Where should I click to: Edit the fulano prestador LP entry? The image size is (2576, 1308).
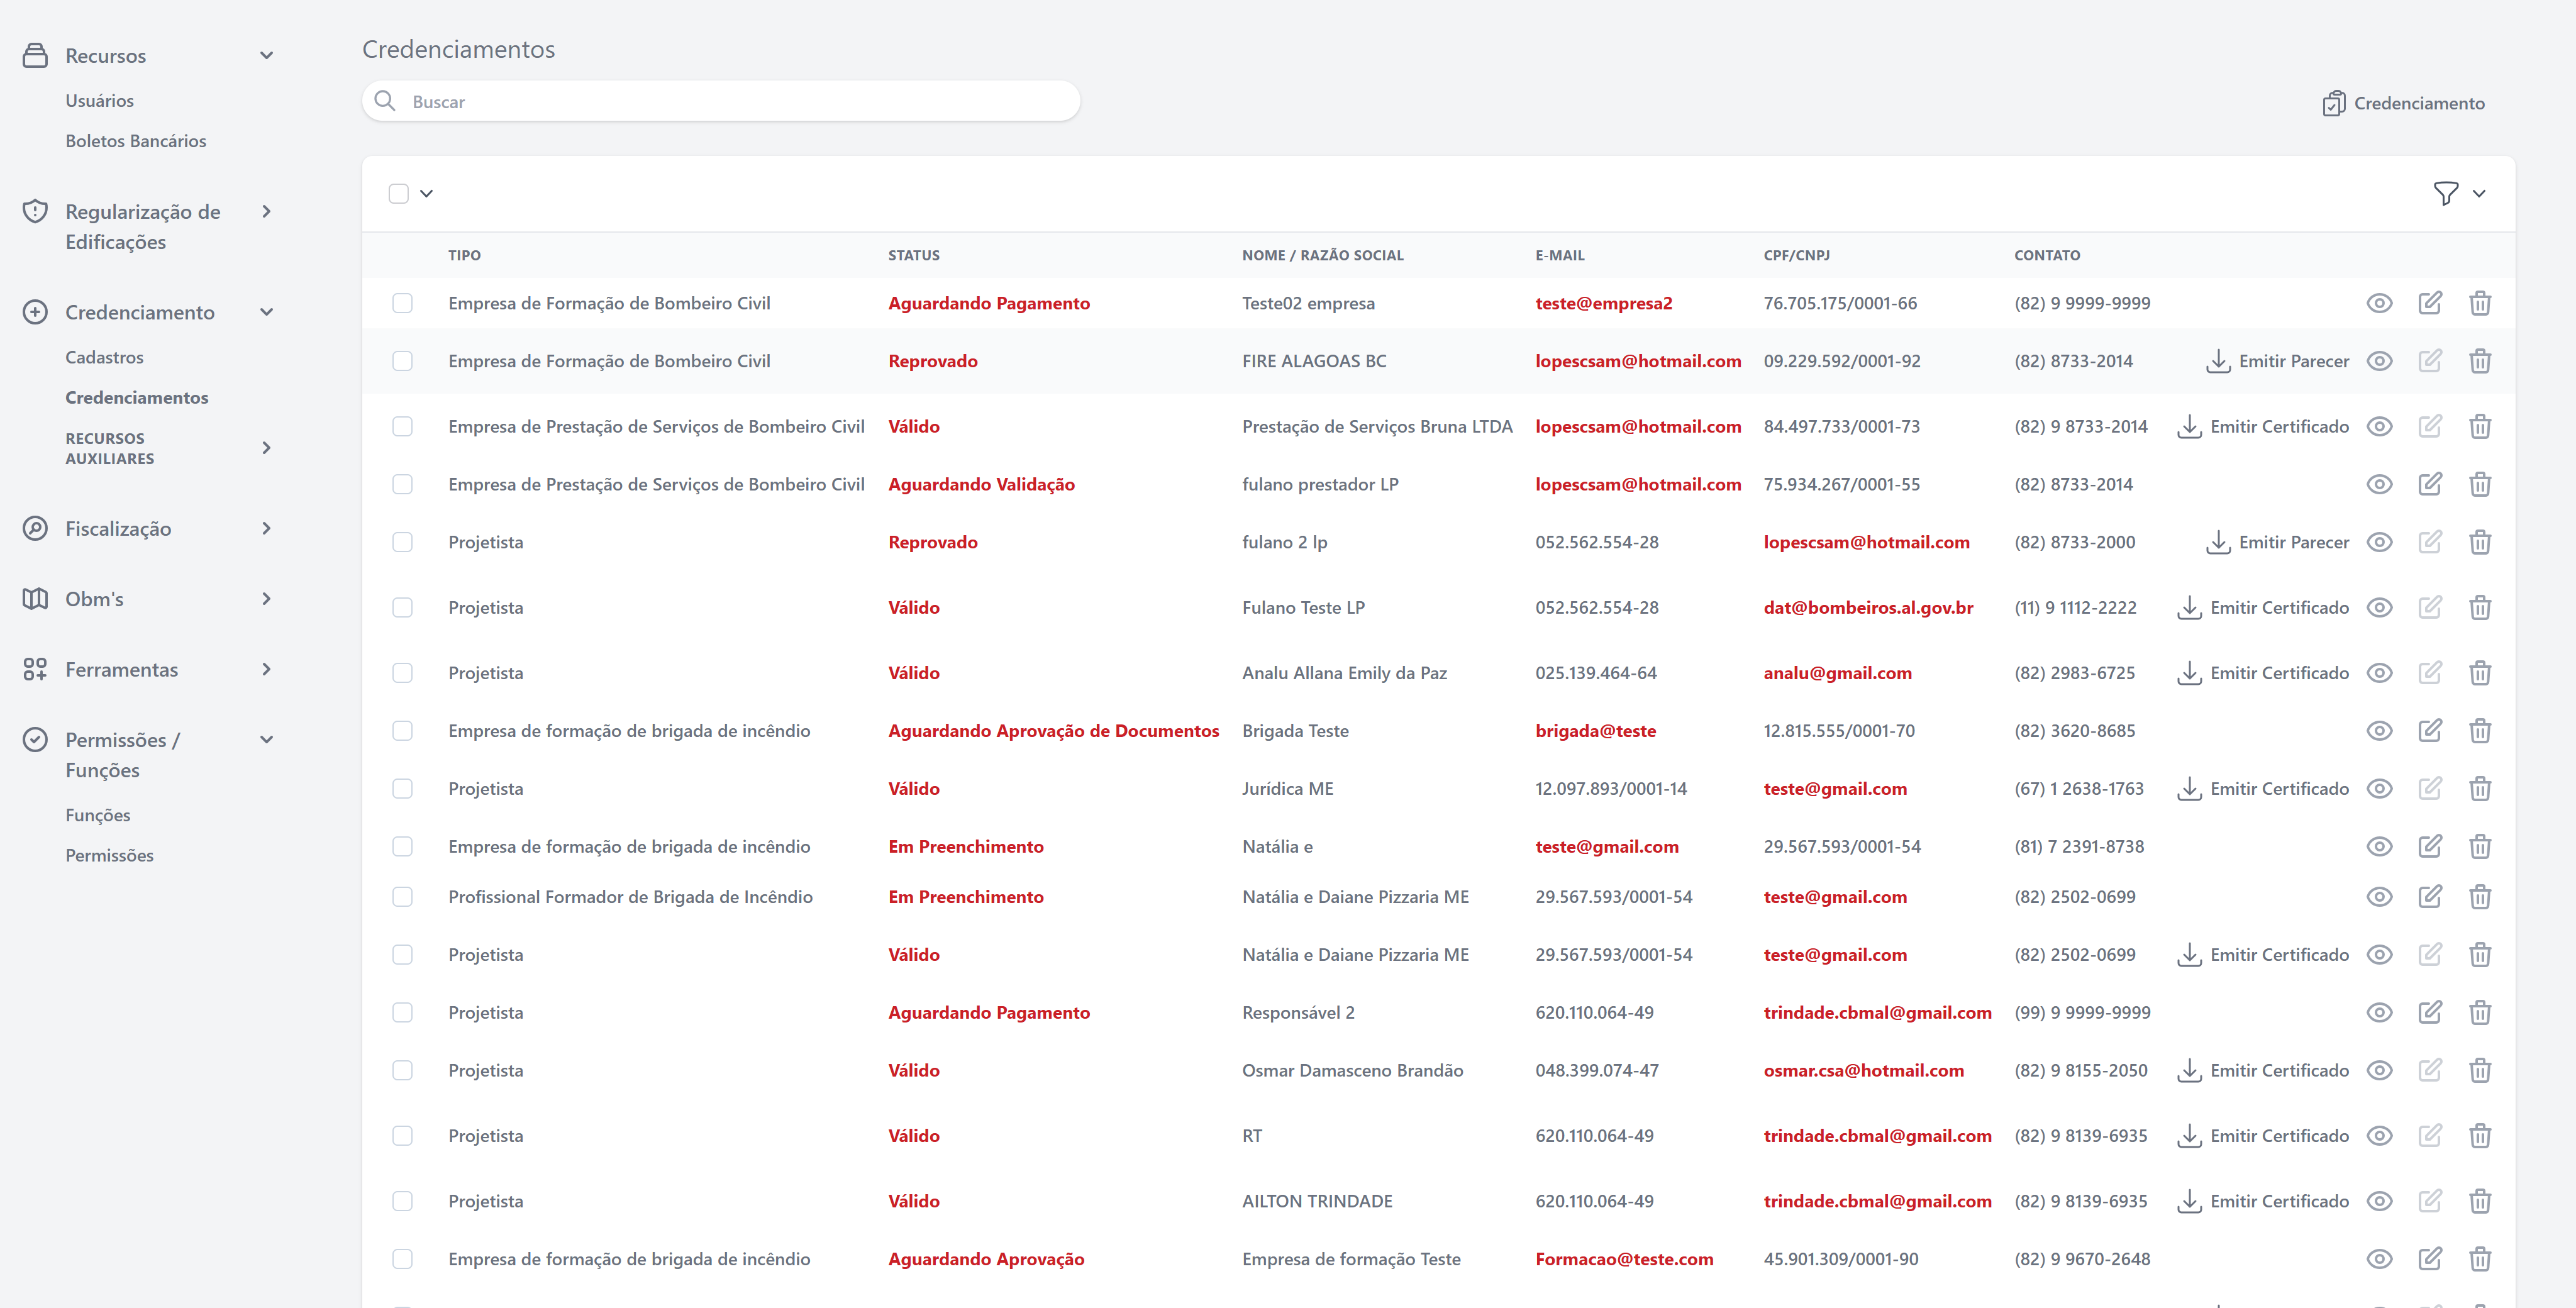click(x=2429, y=485)
